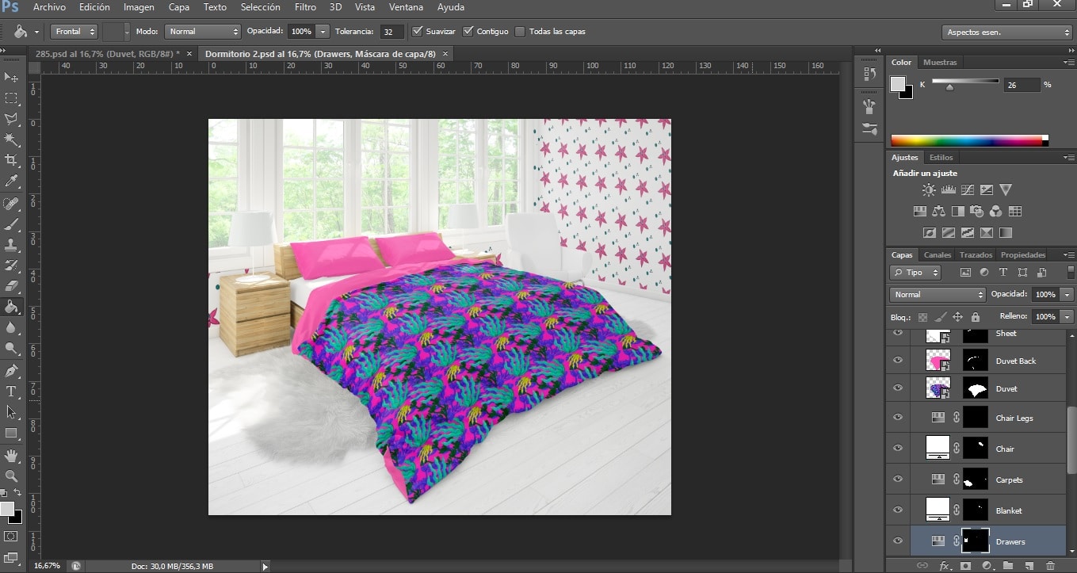1077x573 pixels.
Task: Toggle the Suavizar checkbox
Action: [x=418, y=32]
